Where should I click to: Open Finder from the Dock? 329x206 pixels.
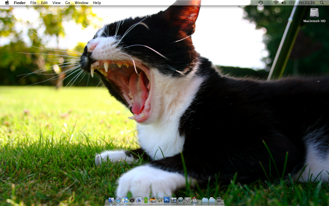[x=111, y=200]
